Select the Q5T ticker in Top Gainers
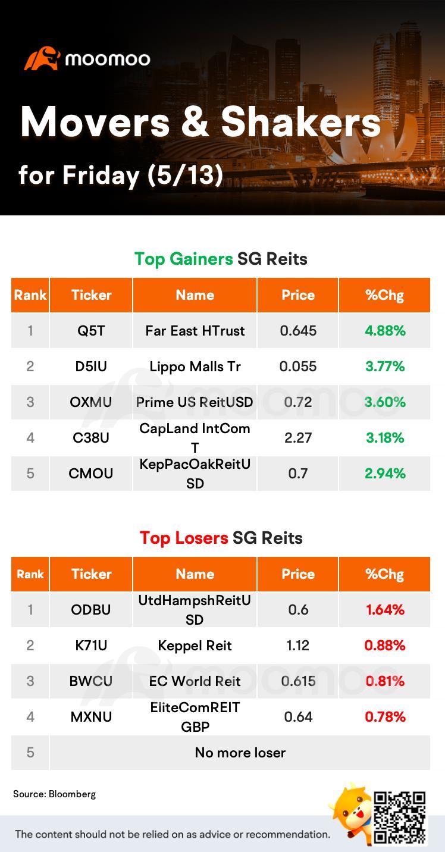Image resolution: width=445 pixels, height=852 pixels. 91,331
